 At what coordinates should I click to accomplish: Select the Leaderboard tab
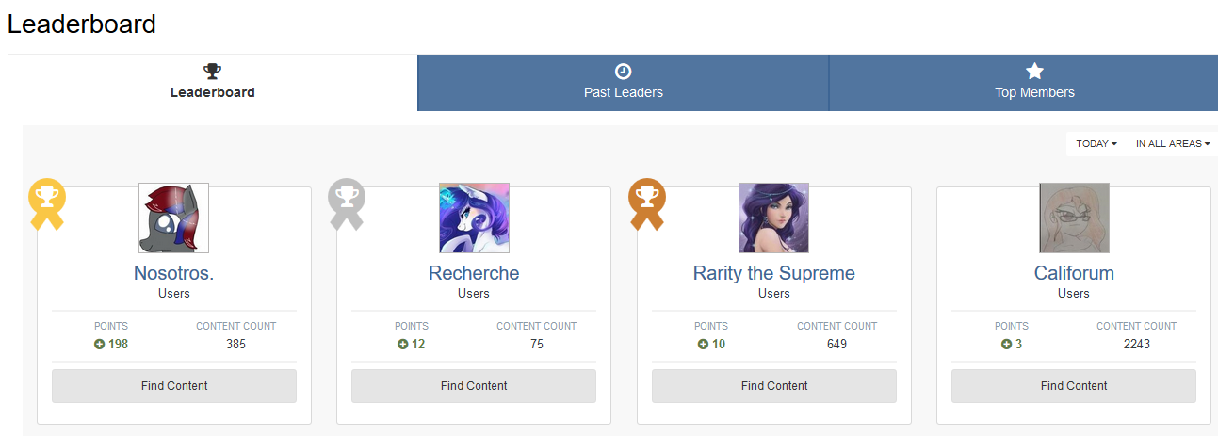pyautogui.click(x=212, y=83)
